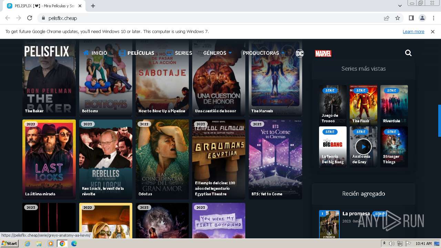Viewport: 441px width, 248px height.
Task: Open the tab search chevron
Action: 400,6
